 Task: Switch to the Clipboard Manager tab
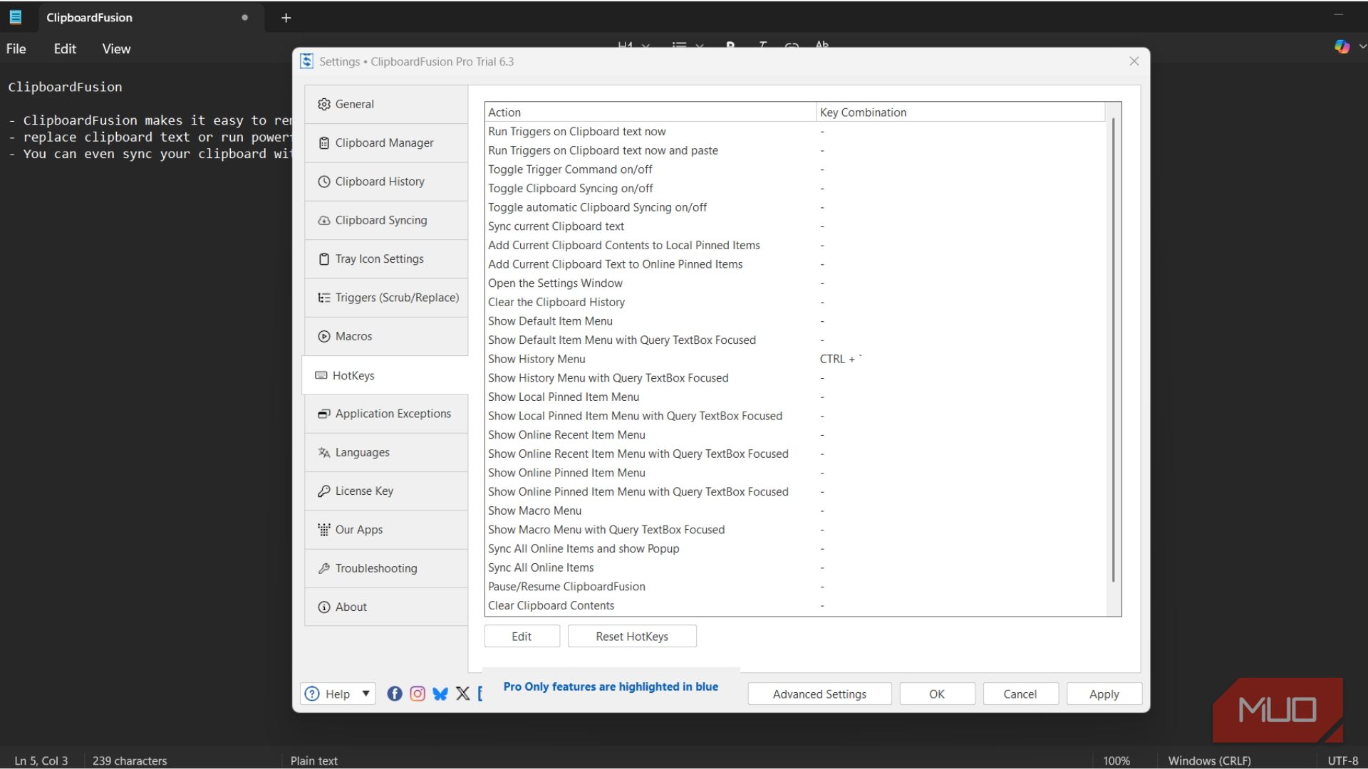386,143
